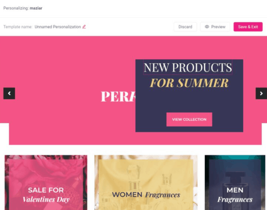Viewport: 267px width, 210px height.
Task: Click the Template name label
Action: click(x=18, y=27)
